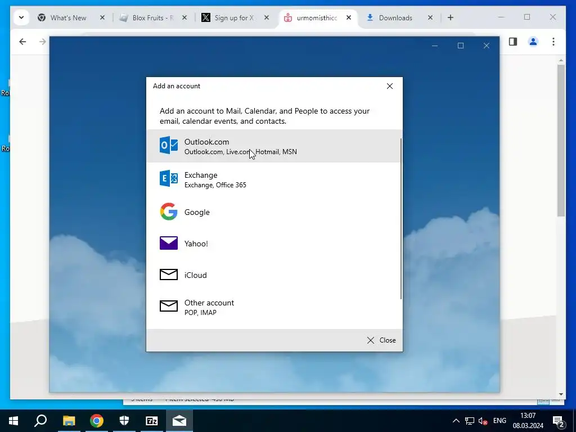Image resolution: width=576 pixels, height=432 pixels.
Task: Select the Other account envelope icon
Action: point(169,305)
